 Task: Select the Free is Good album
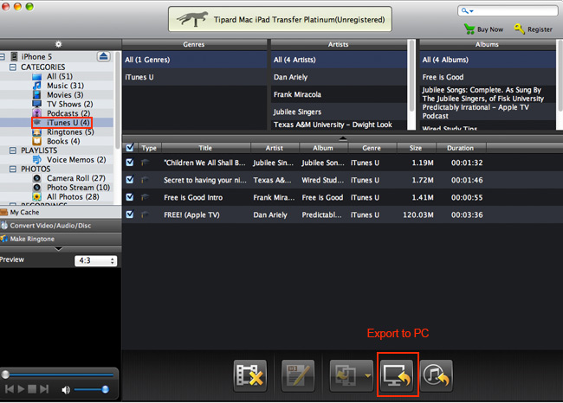pos(488,77)
